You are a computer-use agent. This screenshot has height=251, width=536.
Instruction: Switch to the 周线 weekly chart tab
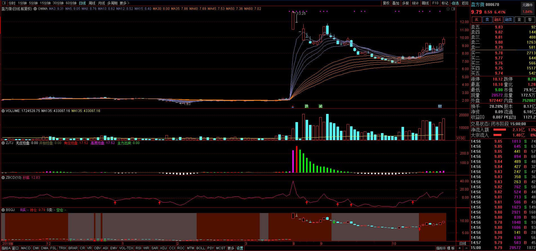coord(92,3)
